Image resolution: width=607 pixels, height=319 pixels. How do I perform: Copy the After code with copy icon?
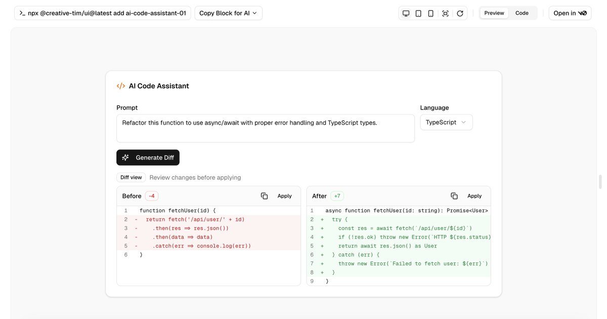click(x=454, y=196)
